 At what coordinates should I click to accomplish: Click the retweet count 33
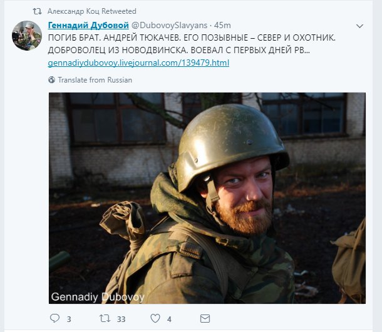(121, 319)
